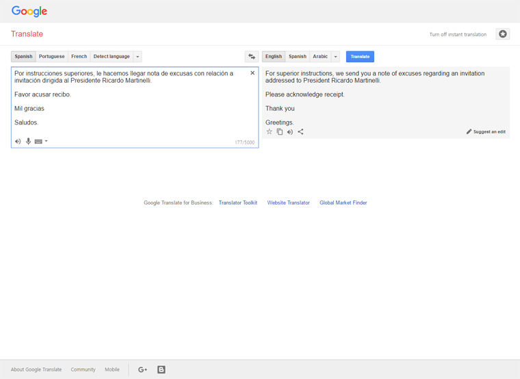Open the Phrasebook star button
Image resolution: width=520 pixels, height=379 pixels.
pyautogui.click(x=503, y=34)
